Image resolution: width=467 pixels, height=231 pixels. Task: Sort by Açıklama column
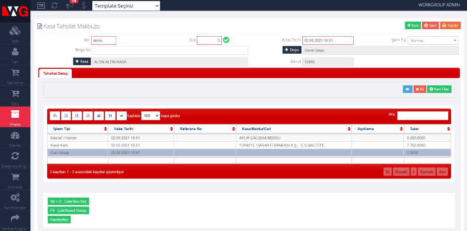378,129
